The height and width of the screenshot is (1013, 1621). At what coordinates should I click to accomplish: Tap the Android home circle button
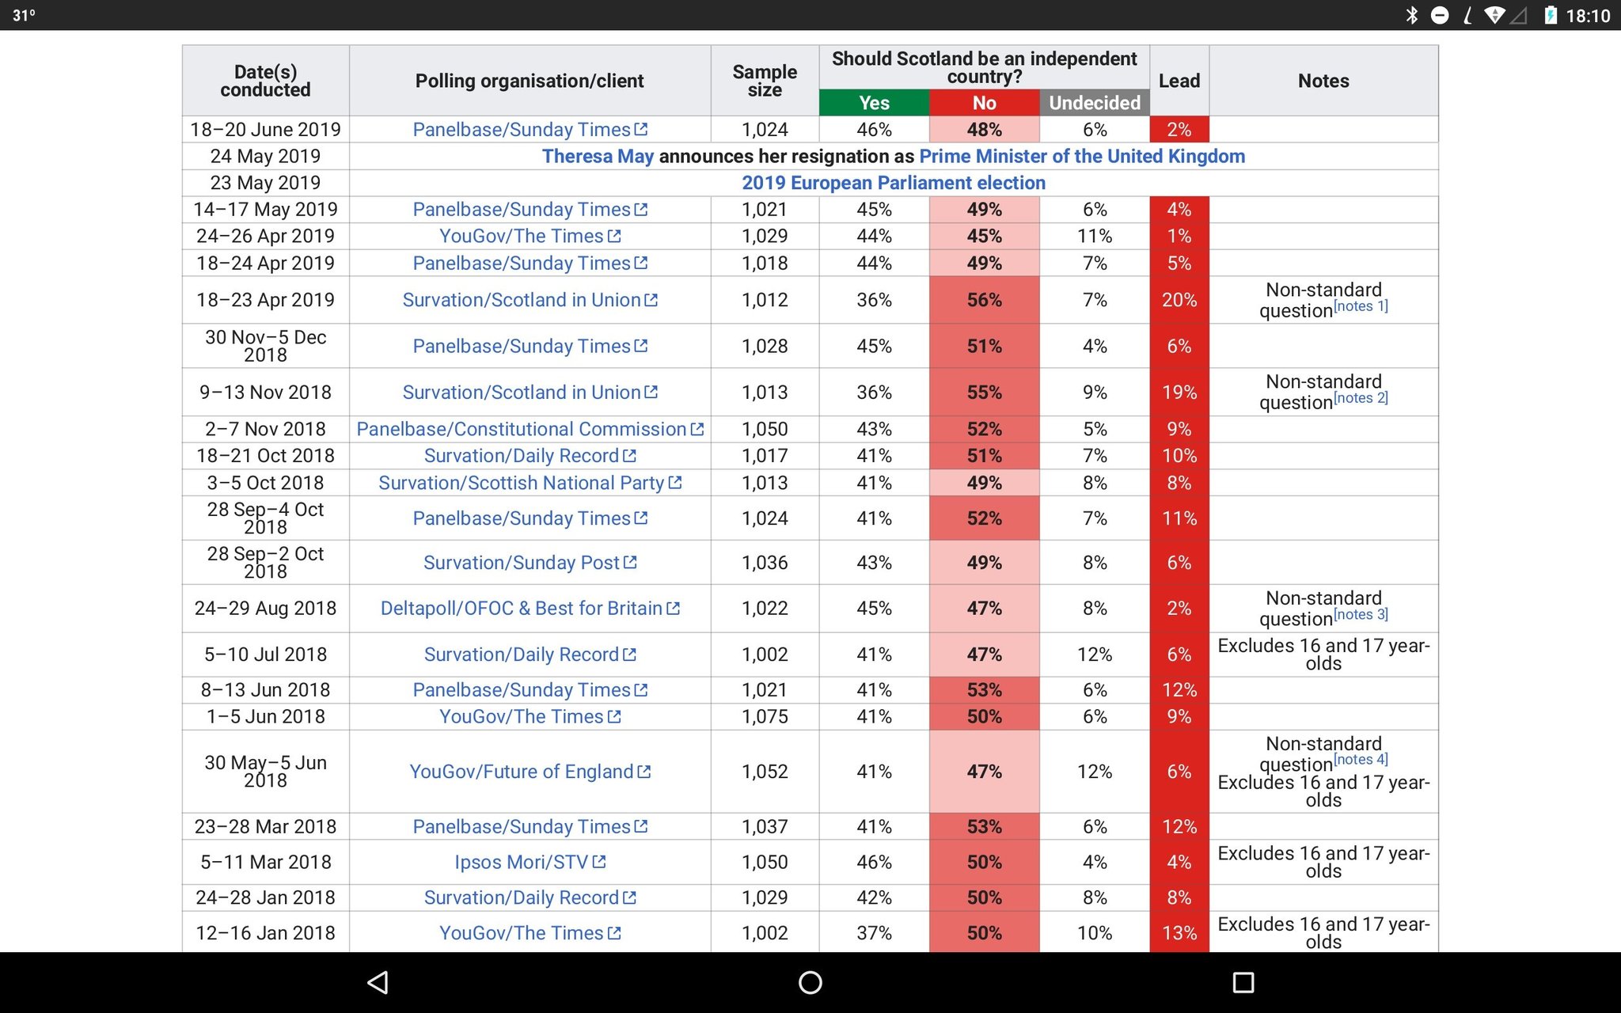[810, 982]
